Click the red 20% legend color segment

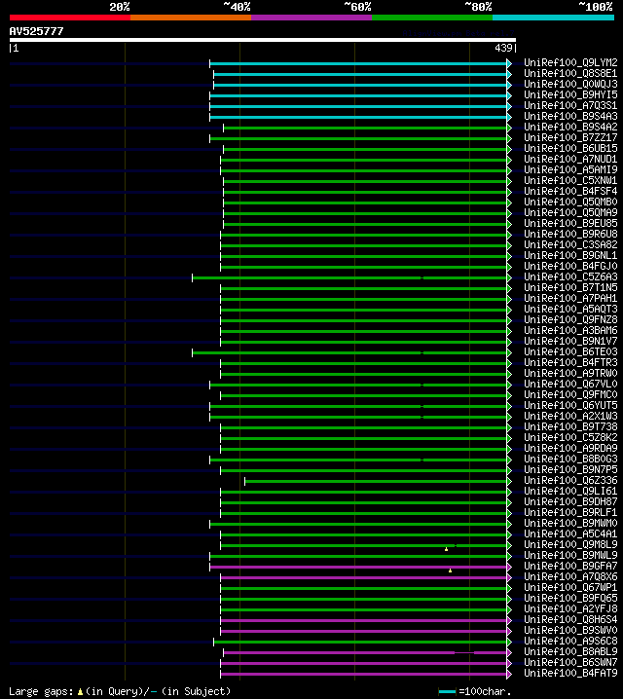(70, 18)
